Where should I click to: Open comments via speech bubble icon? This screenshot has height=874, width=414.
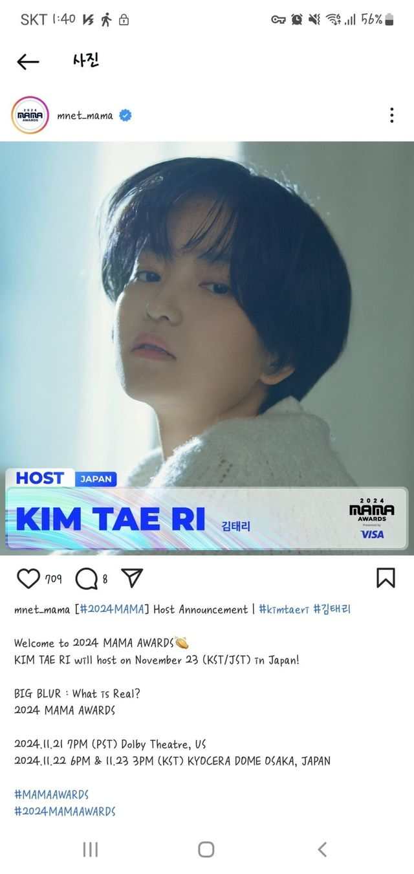click(86, 578)
